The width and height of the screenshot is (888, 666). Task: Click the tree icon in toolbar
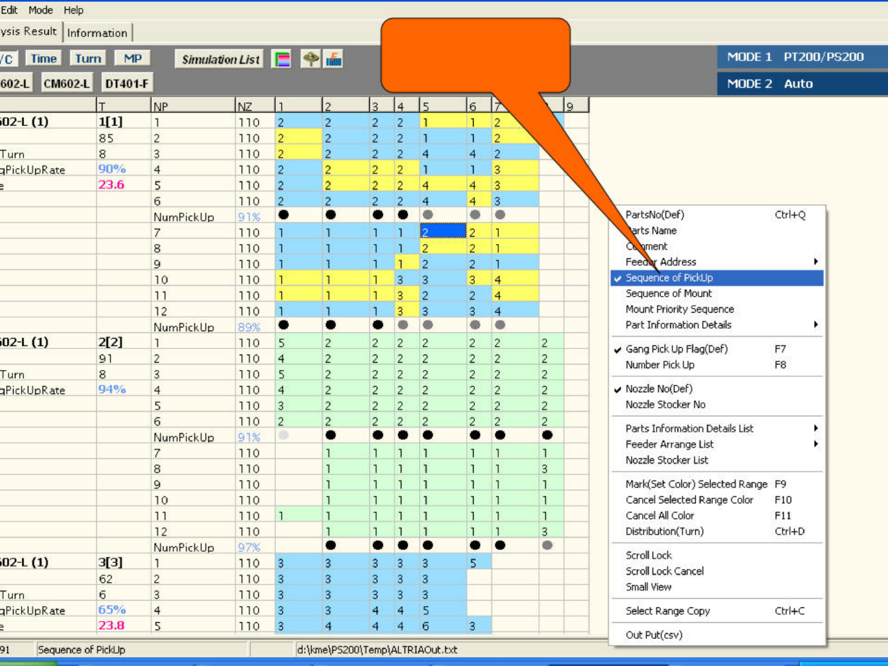(311, 59)
